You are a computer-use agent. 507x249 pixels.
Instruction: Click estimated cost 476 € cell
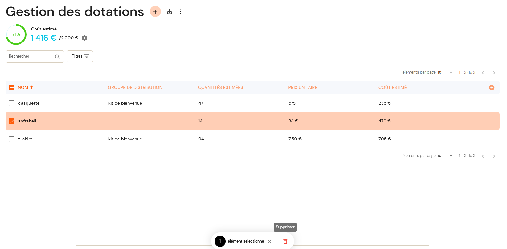[x=385, y=121]
